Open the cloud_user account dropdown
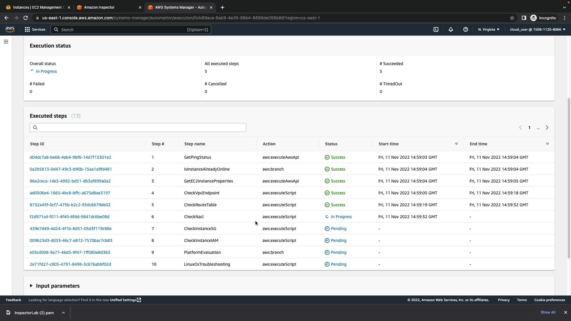This screenshot has width=571, height=321. tap(537, 29)
